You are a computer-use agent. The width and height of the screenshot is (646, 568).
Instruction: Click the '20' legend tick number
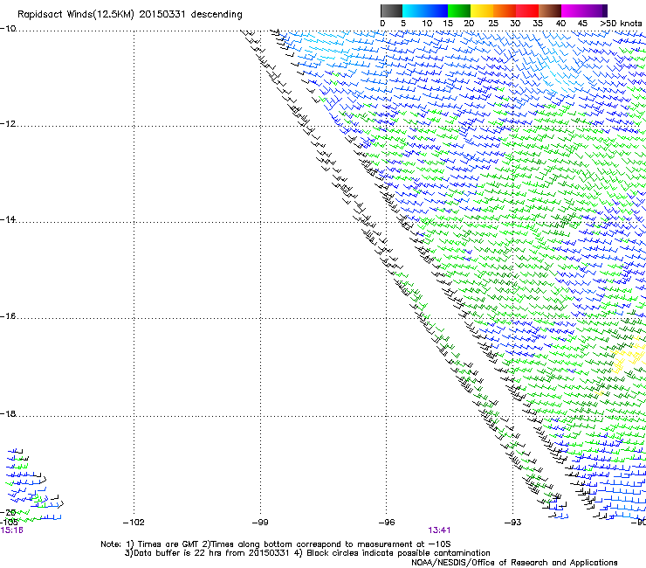469,24
